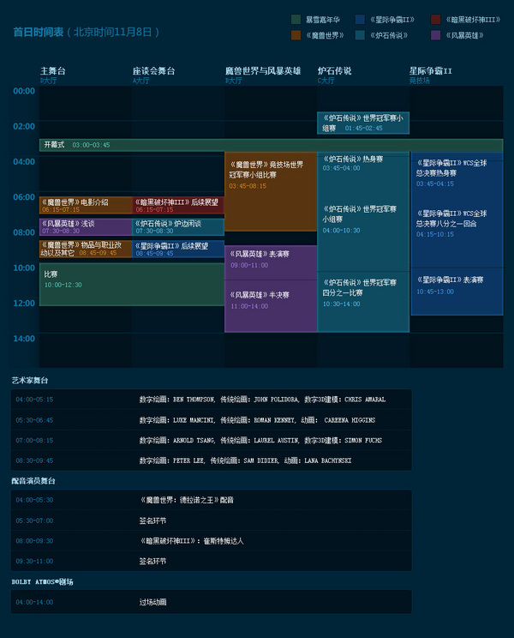The image size is (514, 638).
Task: Click the 过场动画 04:00-14:00 row
Action: pyautogui.click(x=211, y=602)
